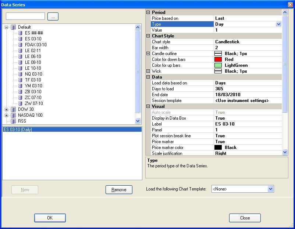Click the instrument icon beside LE 08-10
Image resolution: width=295 pixels, height=229 pixels.
coord(20,62)
